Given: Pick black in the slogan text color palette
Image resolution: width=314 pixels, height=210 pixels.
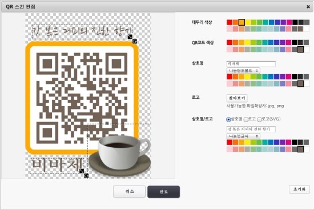Looking at the screenshot, I should point(294,142).
